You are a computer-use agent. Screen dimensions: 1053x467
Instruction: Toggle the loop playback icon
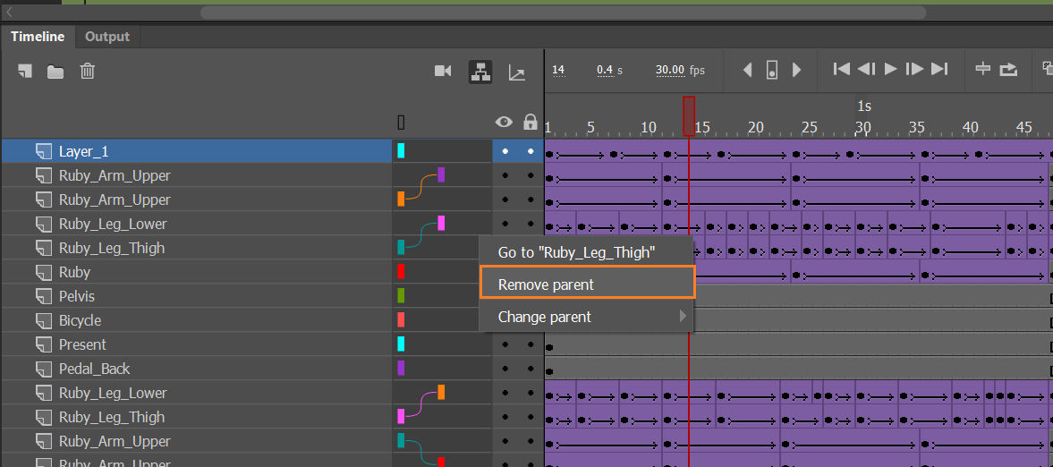pyautogui.click(x=1008, y=69)
